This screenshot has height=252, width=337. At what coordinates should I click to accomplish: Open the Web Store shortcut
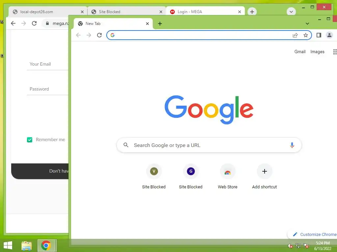[228, 177]
